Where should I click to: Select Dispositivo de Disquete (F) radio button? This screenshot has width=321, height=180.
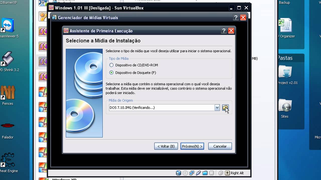111,72
